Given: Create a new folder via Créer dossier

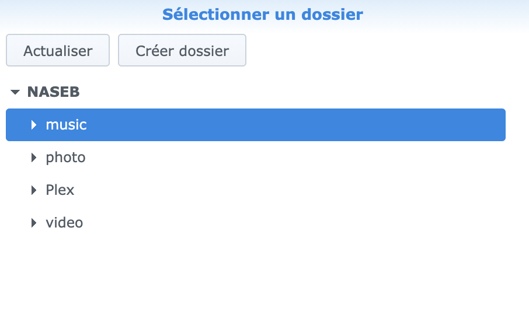Looking at the screenshot, I should tap(182, 51).
